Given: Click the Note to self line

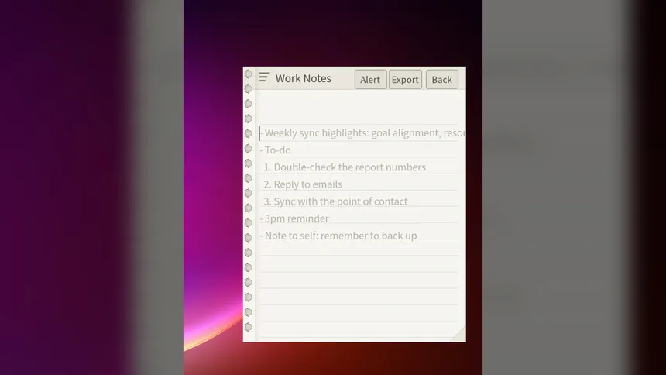Looking at the screenshot, I should [x=338, y=236].
